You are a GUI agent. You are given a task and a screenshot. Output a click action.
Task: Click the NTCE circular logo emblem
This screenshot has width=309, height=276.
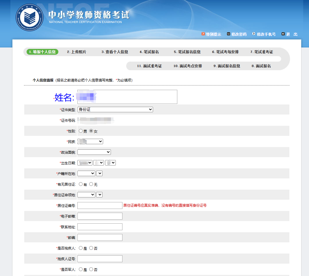pyautogui.click(x=29, y=17)
